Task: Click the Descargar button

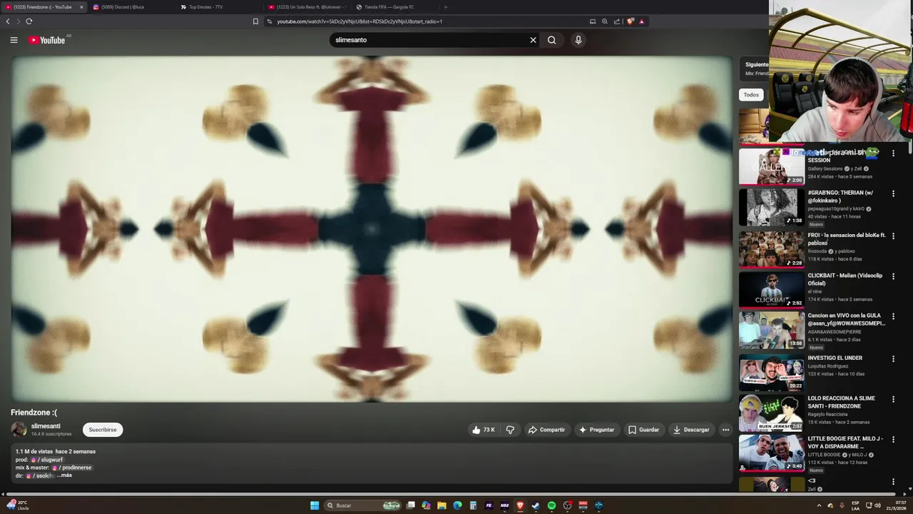Action: [691, 430]
